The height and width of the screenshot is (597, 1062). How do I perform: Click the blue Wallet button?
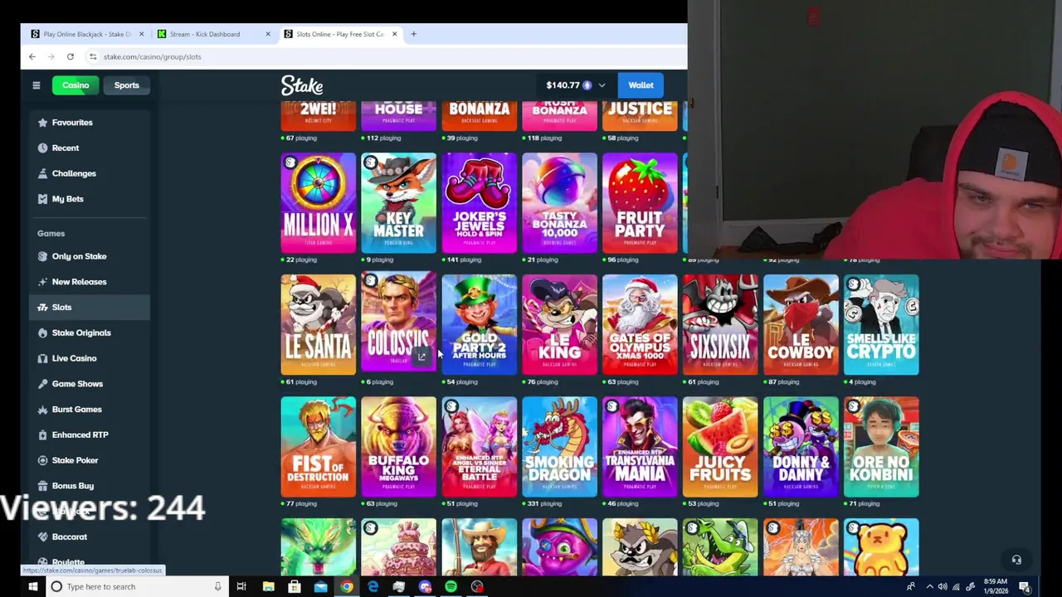click(x=641, y=85)
